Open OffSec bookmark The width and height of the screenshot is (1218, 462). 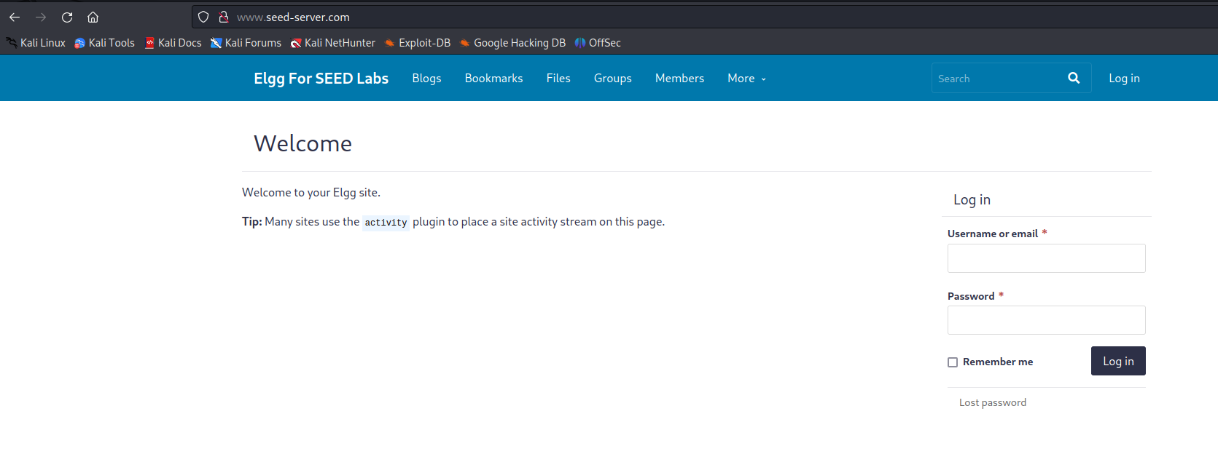click(x=598, y=43)
